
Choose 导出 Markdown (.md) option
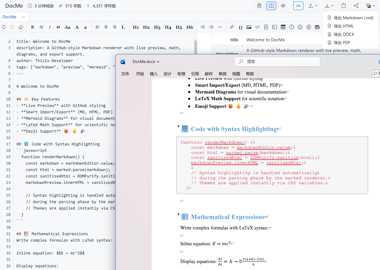click(350, 18)
